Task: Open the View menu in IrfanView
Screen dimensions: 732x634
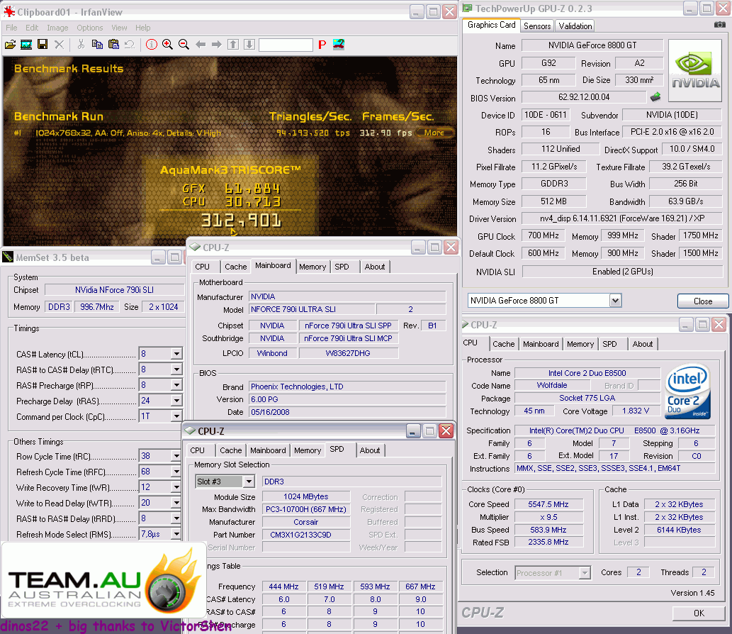Action: pyautogui.click(x=119, y=28)
